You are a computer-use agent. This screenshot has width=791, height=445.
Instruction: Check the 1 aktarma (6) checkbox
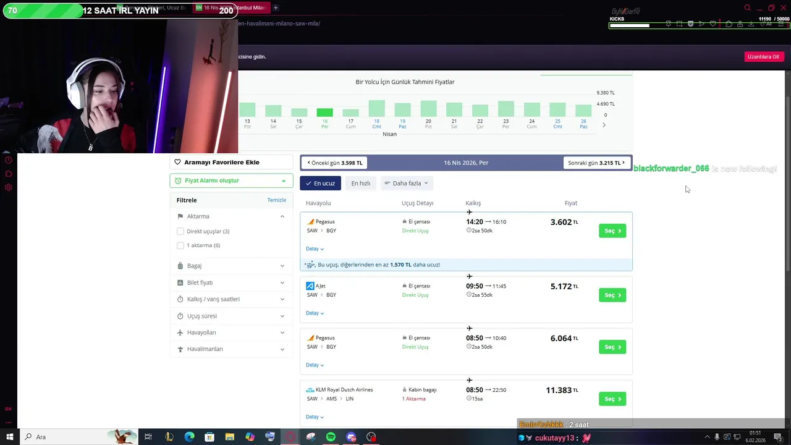180,245
